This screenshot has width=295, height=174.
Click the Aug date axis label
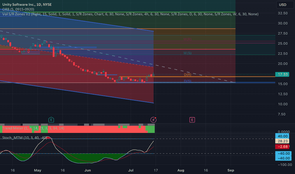181,170
